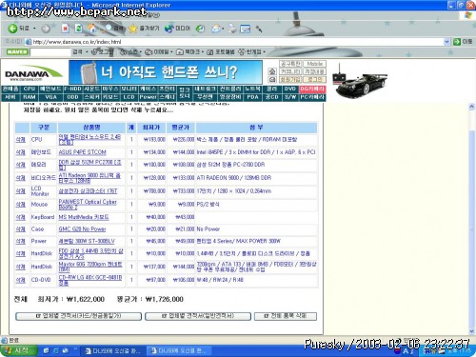476x357 pixels.
Task: Expand the address bar URL dropdown
Action: point(446,42)
